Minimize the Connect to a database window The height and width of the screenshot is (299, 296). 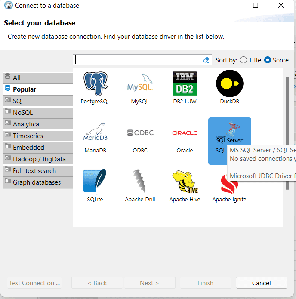pyautogui.click(x=231, y=5)
